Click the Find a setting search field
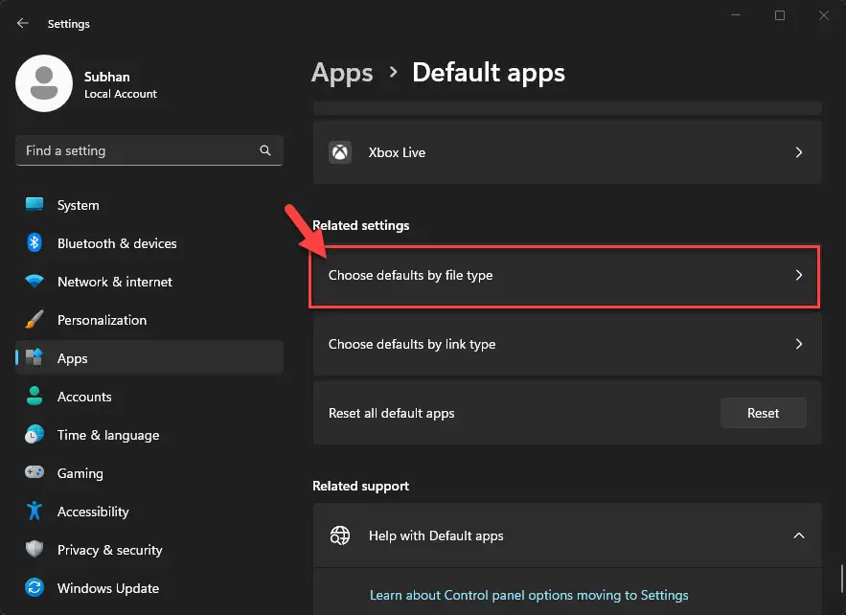 pos(134,151)
